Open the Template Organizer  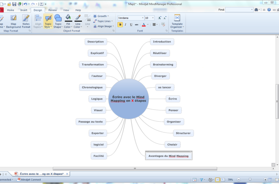177,21
